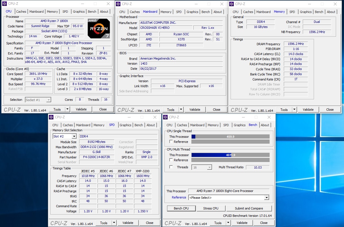The height and width of the screenshot is (227, 344).
Task: Click the Bench CPU button
Action: (x=181, y=208)
